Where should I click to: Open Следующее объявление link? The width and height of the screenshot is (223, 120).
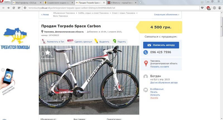[x=166, y=14]
